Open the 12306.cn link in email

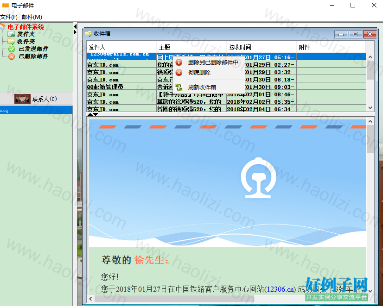point(280,289)
